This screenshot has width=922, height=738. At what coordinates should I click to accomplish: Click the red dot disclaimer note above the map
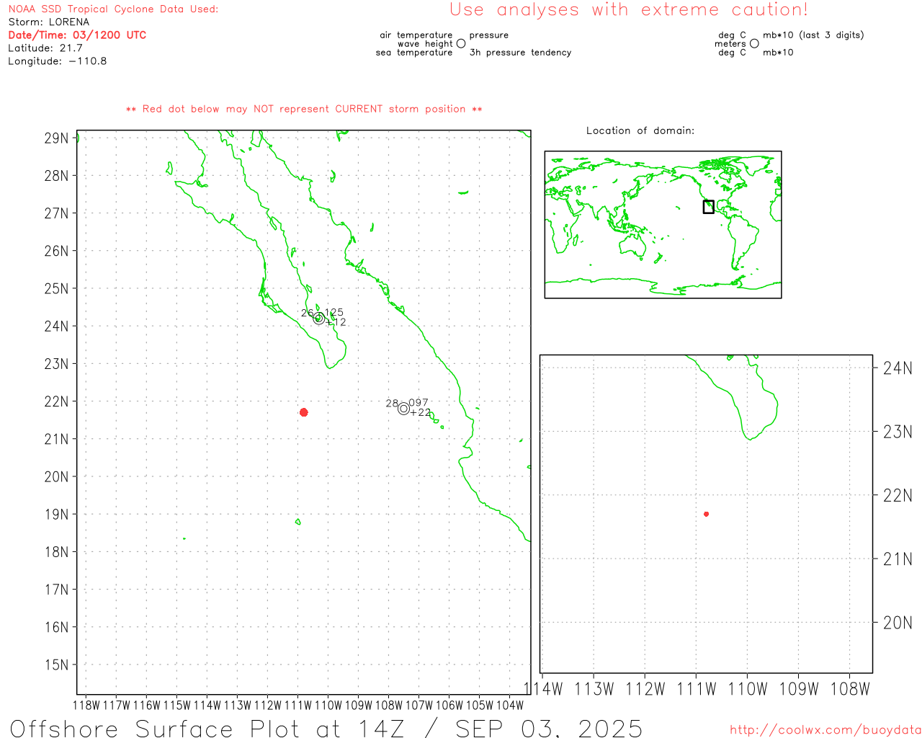pos(304,110)
